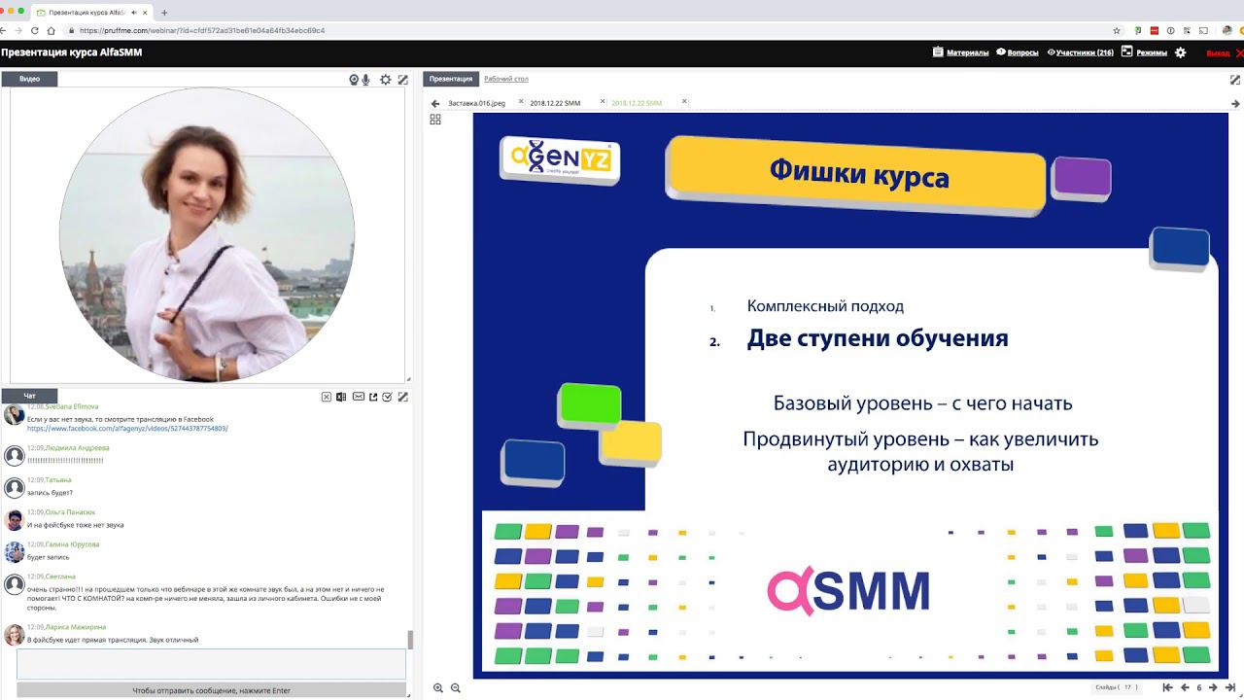This screenshot has height=700, width=1244.
Task: Reload the browser page
Action: coord(36,30)
